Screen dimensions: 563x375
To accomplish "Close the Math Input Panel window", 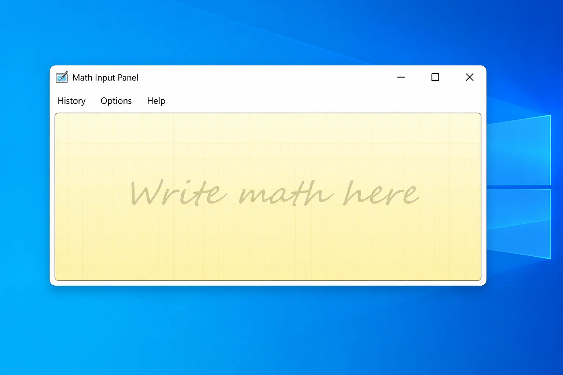I will coord(470,77).
